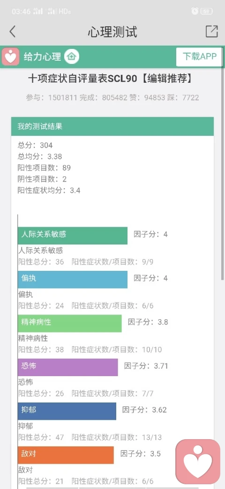225x489 pixels.
Task: Tap the 心理测试 page title
Action: (x=112, y=32)
